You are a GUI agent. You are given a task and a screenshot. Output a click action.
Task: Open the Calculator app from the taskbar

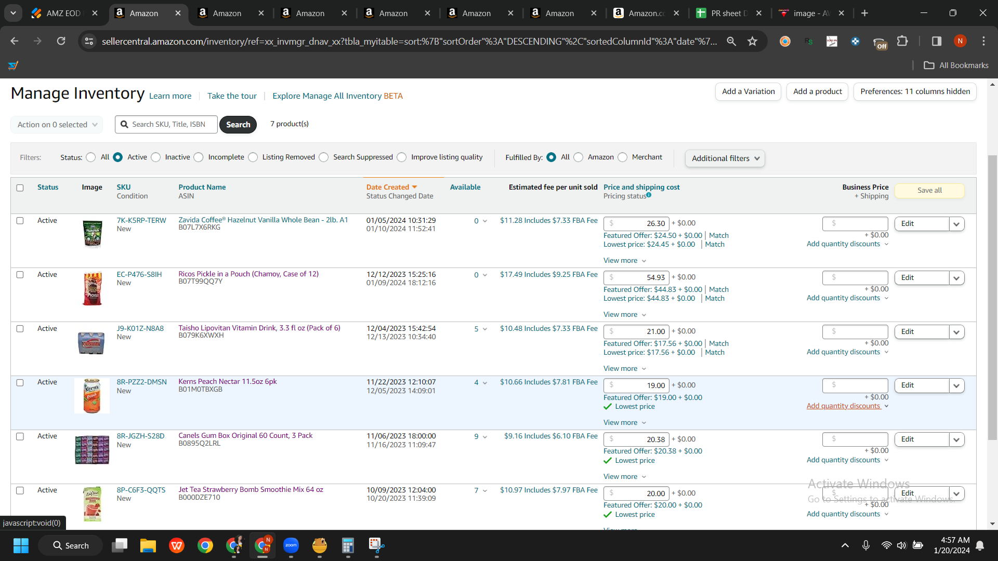(348, 545)
